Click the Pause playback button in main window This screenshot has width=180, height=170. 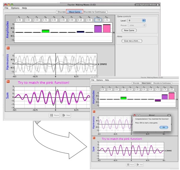[55, 115]
